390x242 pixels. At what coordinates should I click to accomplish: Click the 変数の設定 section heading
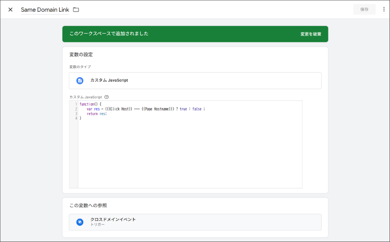81,55
